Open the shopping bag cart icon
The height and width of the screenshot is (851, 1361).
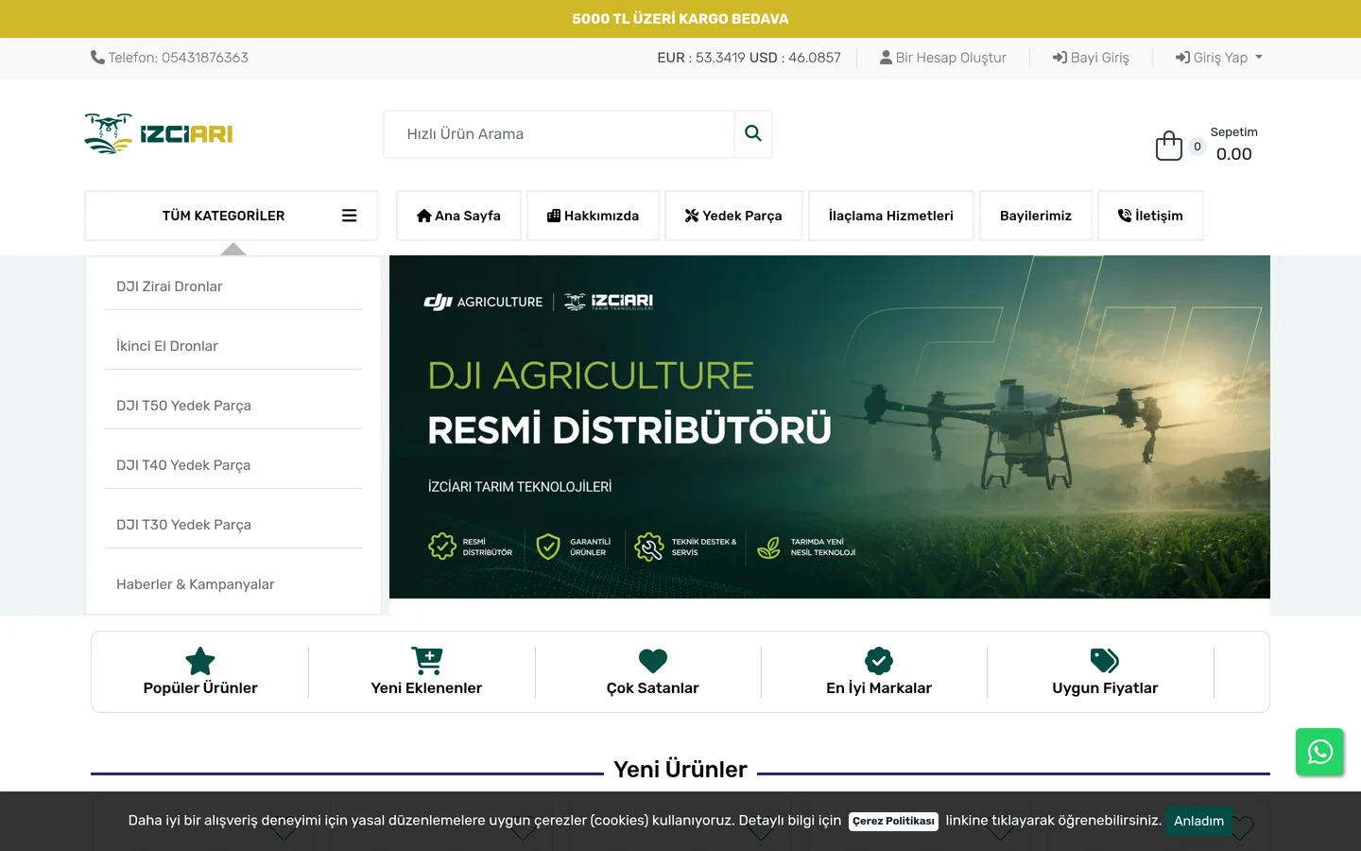[x=1169, y=146]
